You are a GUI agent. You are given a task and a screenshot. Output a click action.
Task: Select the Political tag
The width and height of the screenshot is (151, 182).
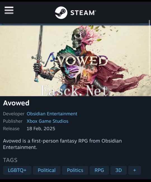47,170
